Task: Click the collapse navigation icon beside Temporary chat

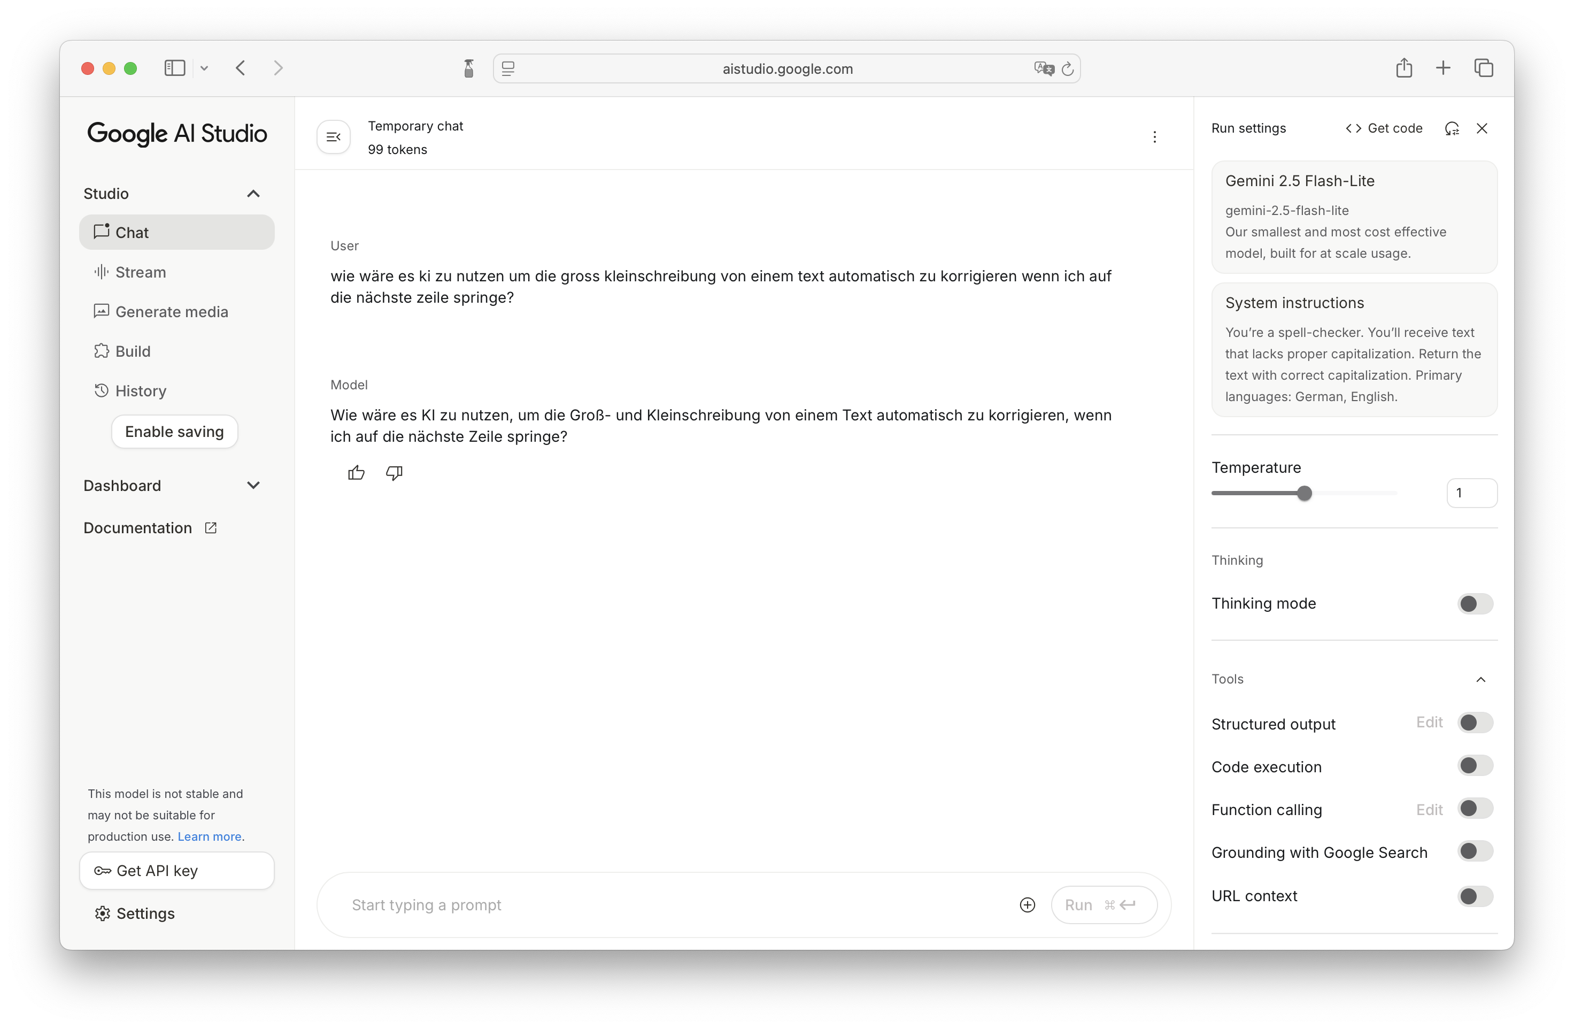Action: 333,137
